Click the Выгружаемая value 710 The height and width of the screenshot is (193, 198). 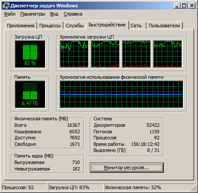coord(76,162)
